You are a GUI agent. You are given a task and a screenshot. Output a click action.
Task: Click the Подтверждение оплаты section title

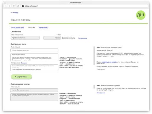[20, 84]
